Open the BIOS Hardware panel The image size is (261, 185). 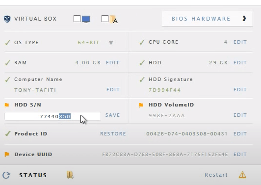pyautogui.click(x=207, y=19)
